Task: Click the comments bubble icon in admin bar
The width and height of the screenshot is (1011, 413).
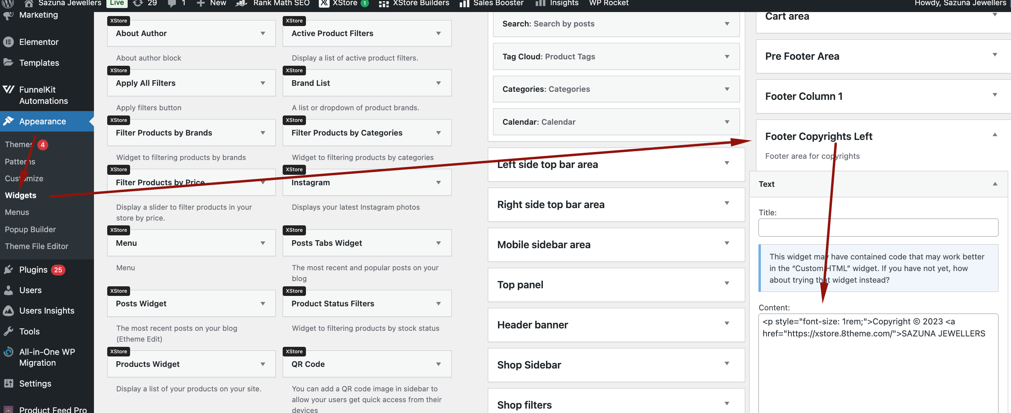Action: tap(172, 3)
